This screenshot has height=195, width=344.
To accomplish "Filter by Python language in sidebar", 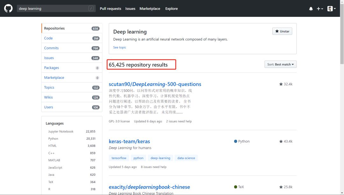I will tap(72, 139).
